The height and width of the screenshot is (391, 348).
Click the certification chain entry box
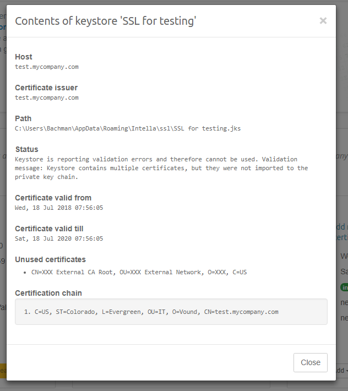click(171, 312)
